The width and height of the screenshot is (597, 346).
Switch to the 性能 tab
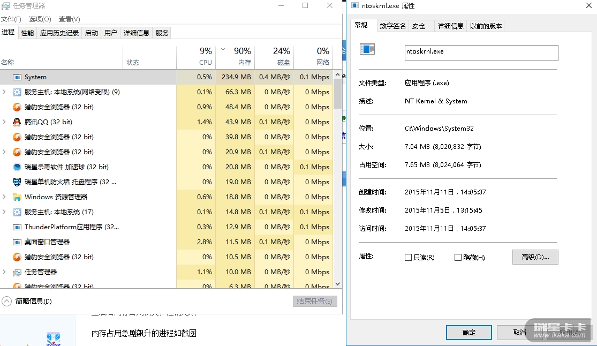27,33
